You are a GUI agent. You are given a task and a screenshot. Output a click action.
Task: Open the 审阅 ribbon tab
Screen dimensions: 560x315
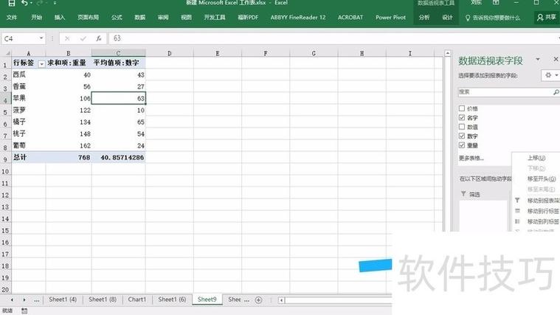[163, 17]
